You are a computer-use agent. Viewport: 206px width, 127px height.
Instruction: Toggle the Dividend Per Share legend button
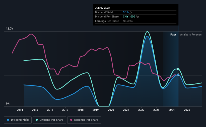pos(49,120)
